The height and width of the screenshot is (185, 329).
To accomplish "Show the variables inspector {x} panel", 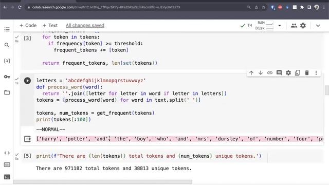I will (7, 61).
